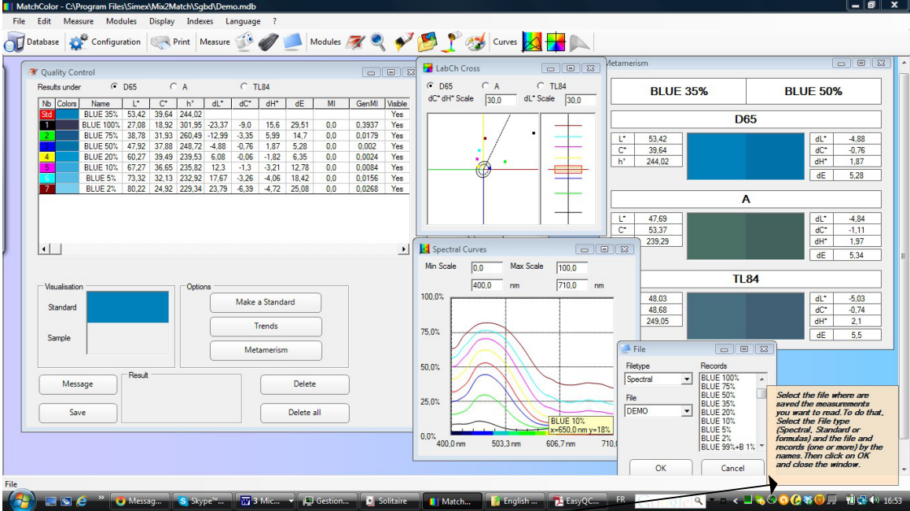The height and width of the screenshot is (511, 910).
Task: Open the Language menu
Action: tap(243, 21)
